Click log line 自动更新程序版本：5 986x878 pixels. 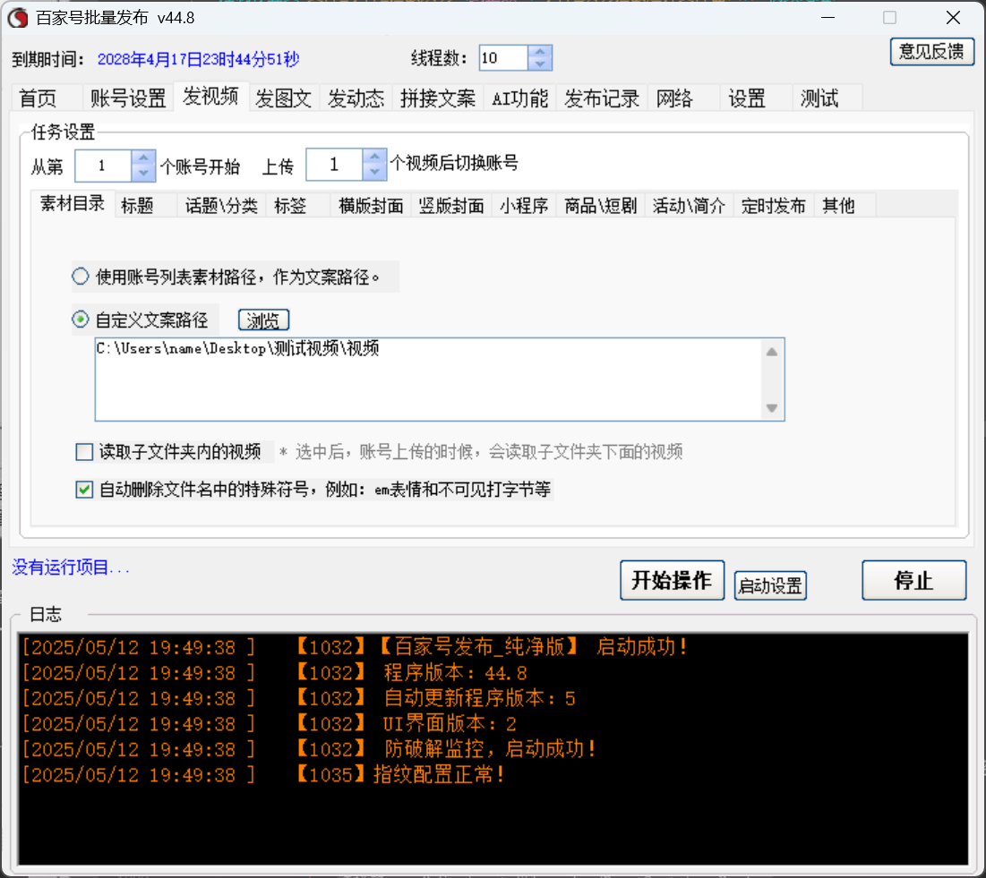[298, 698]
